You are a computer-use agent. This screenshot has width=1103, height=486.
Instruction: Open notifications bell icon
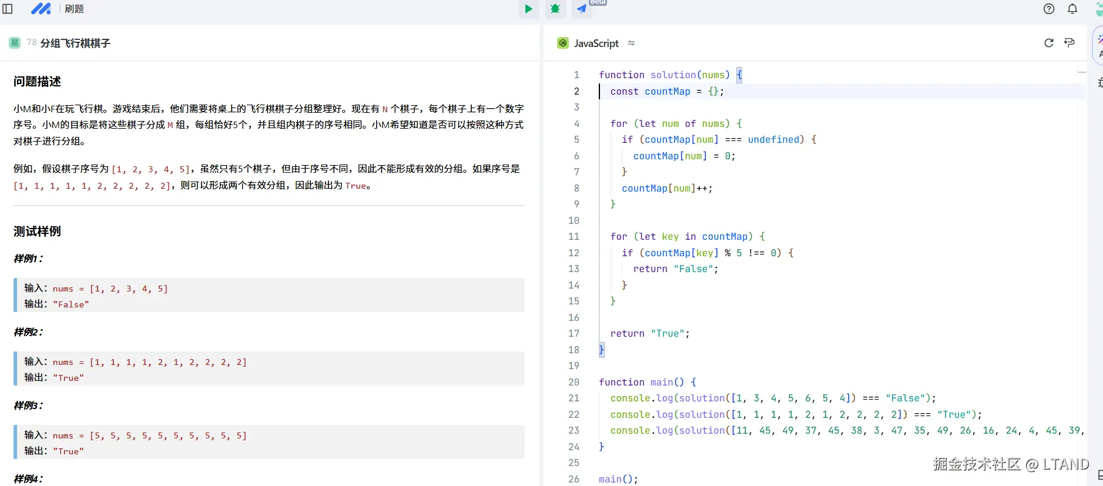(1072, 9)
